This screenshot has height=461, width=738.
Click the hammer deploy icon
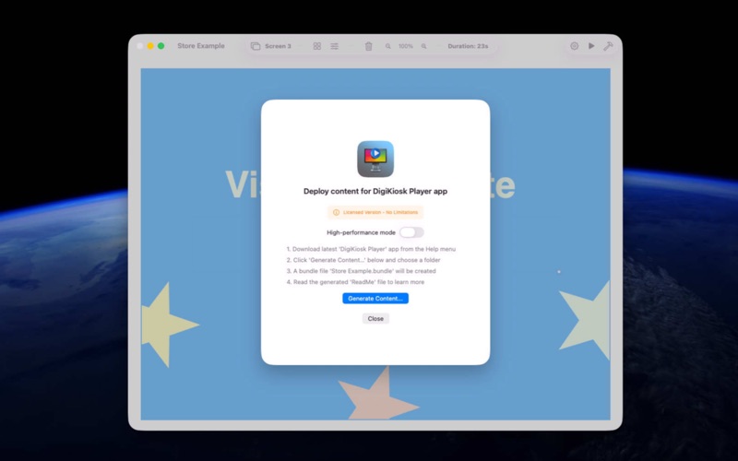pyautogui.click(x=608, y=46)
